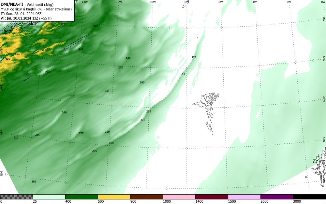Click the CAPE value 270 on map
This screenshot has height=204, width=326.
point(121,67)
